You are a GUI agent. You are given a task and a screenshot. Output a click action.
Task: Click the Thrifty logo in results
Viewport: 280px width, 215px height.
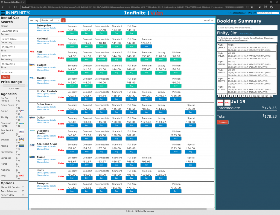coord(32,78)
